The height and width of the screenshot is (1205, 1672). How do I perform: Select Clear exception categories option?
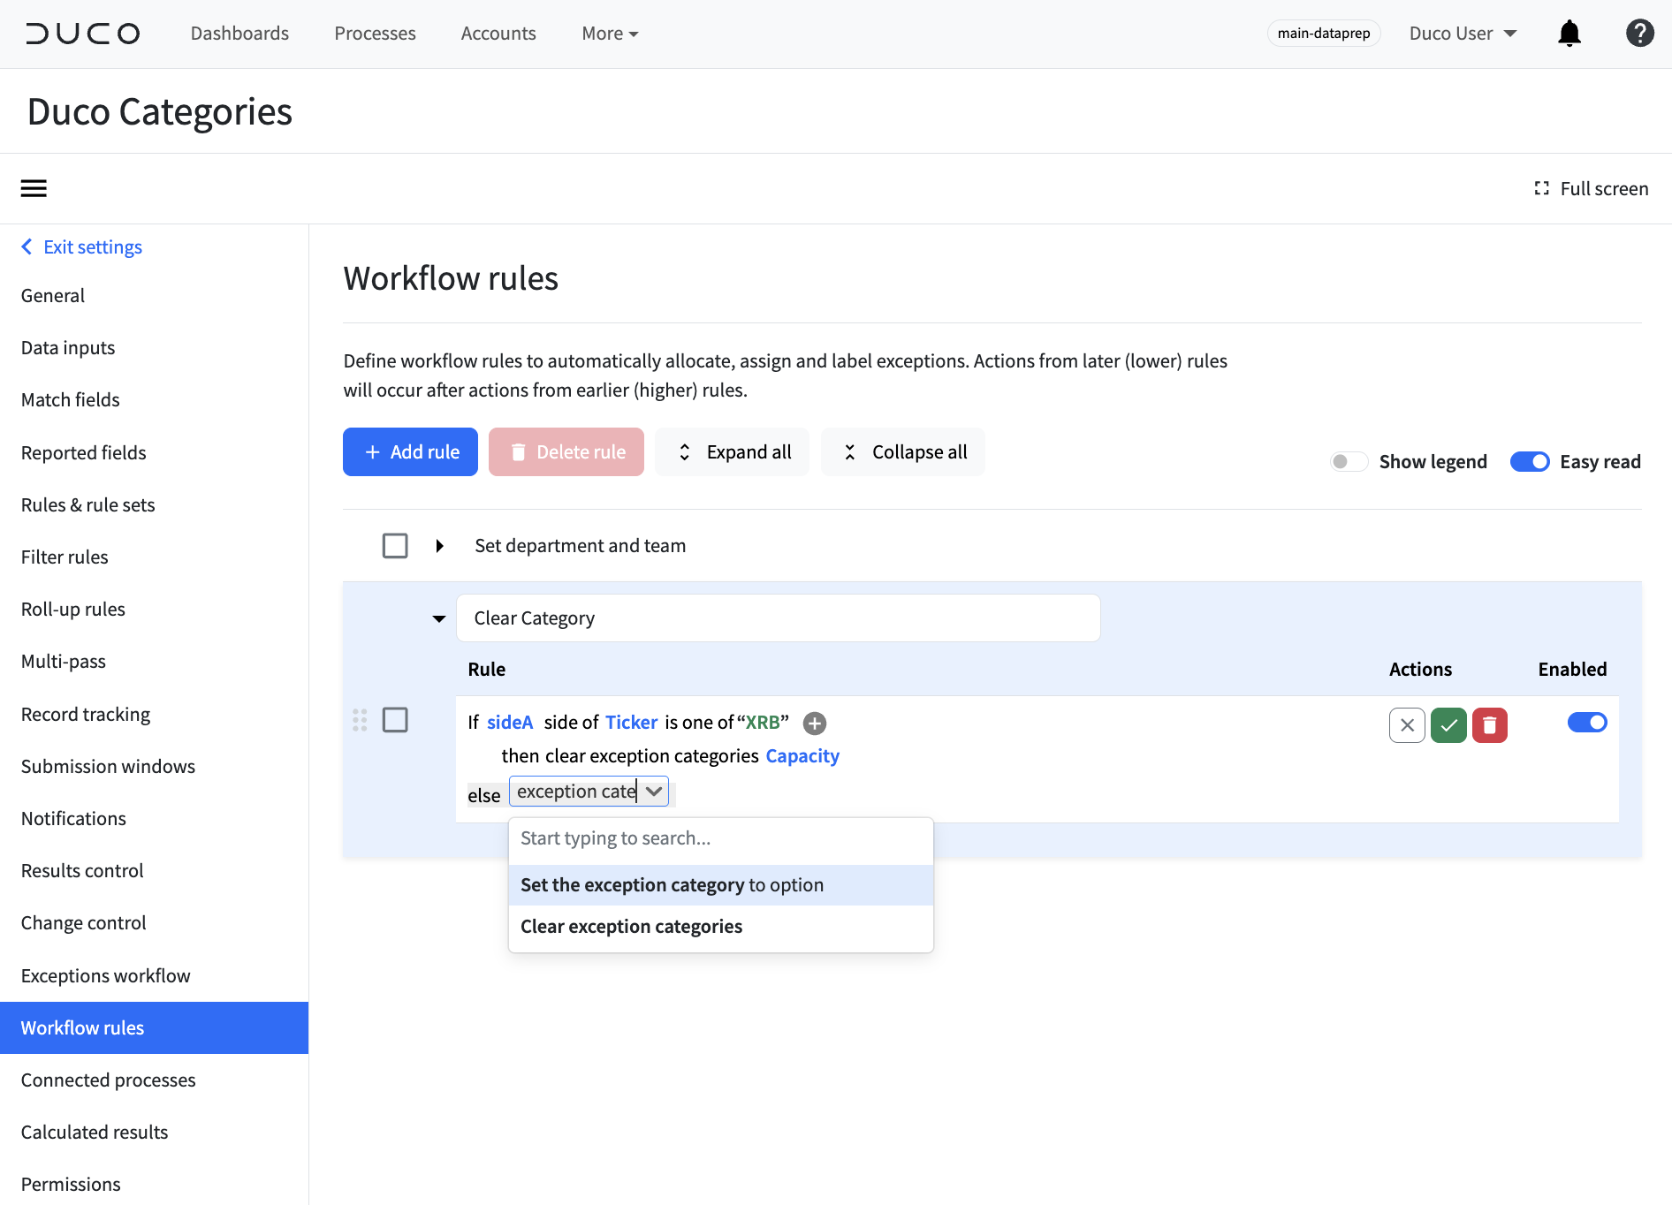point(720,927)
